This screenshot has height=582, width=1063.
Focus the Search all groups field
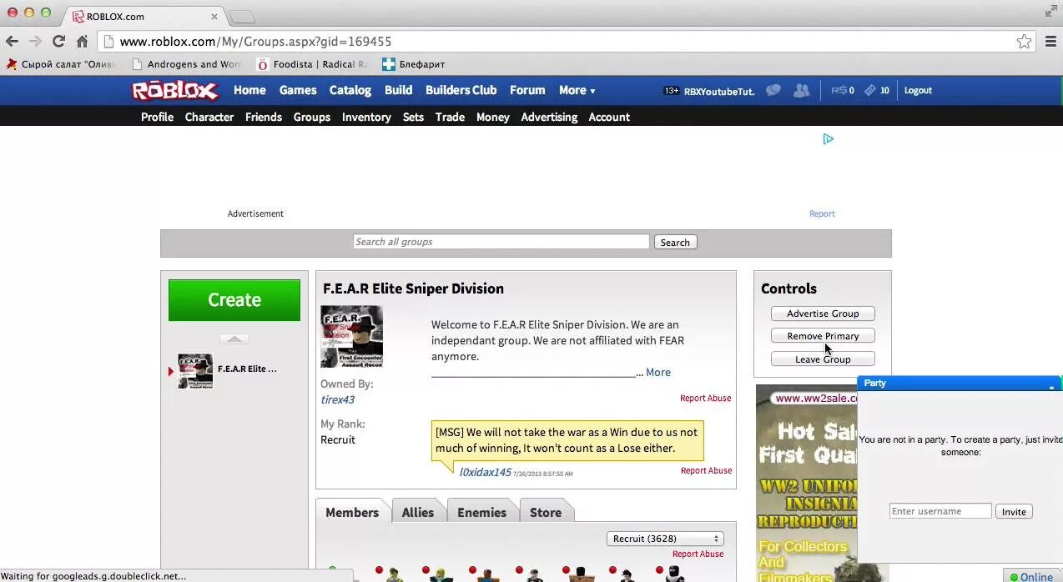pyautogui.click(x=501, y=242)
